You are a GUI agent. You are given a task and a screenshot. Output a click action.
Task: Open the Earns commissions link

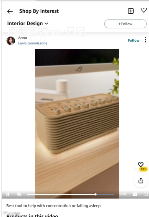click(33, 43)
